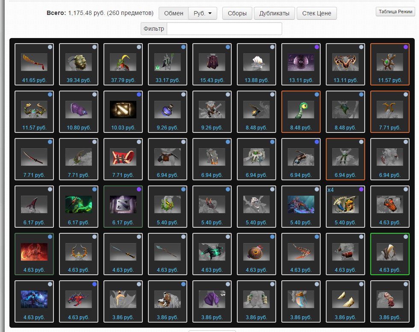Pick the blue potion bottle priced 9.26 руб.
Viewport: 419px width, 332px height.
pos(168,112)
